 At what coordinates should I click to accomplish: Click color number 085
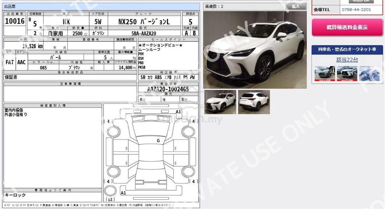click(43, 67)
